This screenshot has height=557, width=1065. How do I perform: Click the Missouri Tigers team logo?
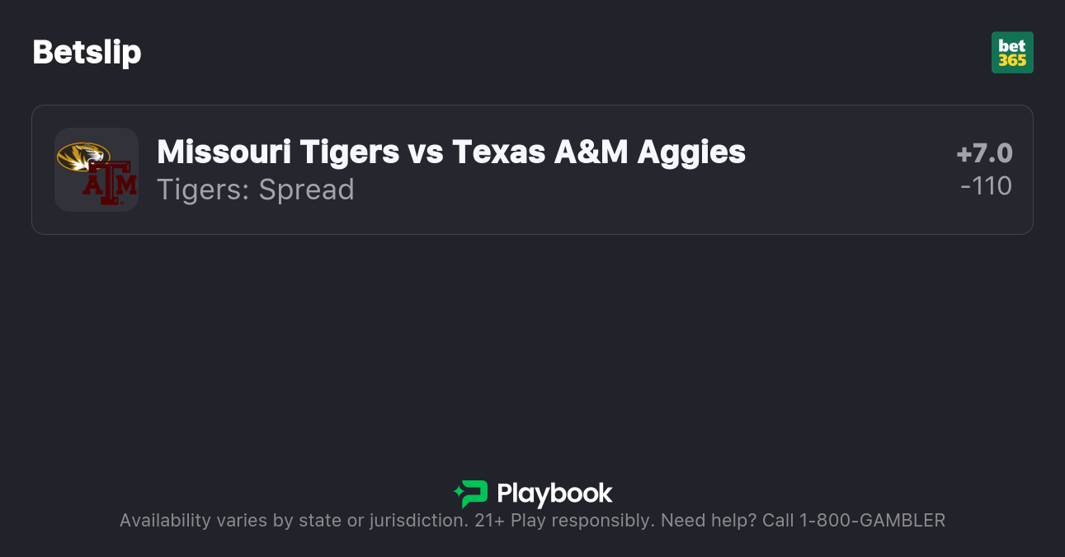(82, 156)
